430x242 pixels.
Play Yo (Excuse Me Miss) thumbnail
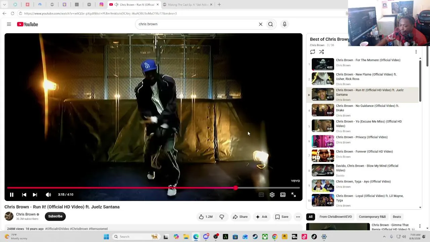[x=323, y=126]
